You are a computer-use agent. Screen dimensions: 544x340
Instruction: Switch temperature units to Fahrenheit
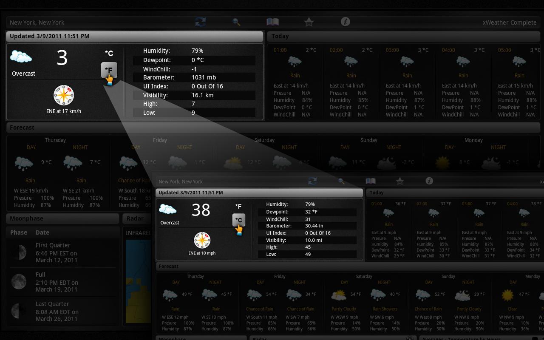coord(109,69)
